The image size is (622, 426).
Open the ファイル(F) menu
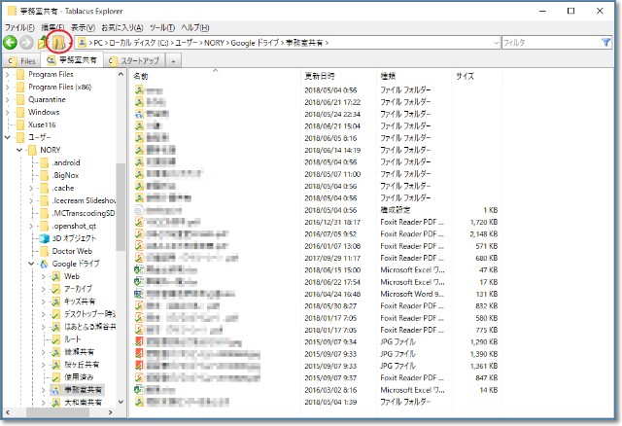(x=19, y=27)
